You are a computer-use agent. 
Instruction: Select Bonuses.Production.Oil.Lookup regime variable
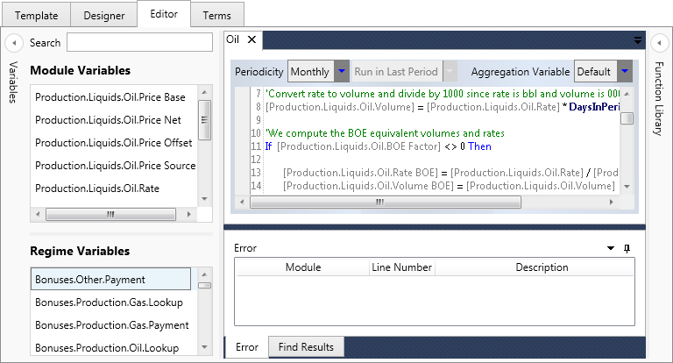pyautogui.click(x=107, y=348)
